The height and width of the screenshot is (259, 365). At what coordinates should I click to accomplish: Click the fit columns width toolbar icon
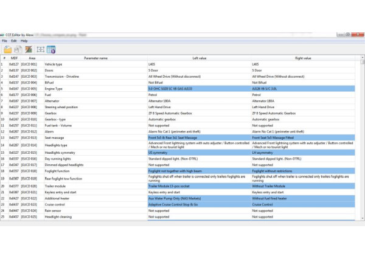coord(40,49)
